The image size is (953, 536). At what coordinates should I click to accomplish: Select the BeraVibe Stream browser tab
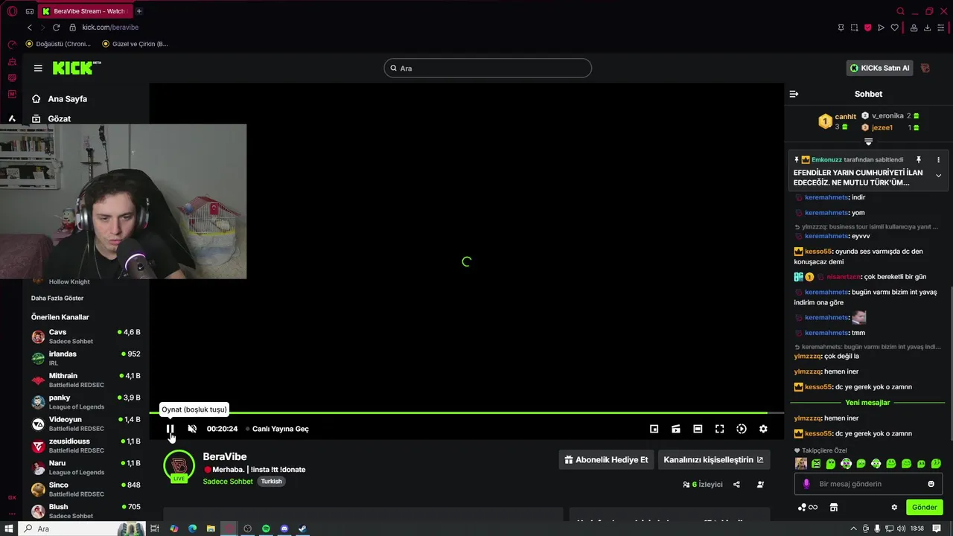click(84, 11)
